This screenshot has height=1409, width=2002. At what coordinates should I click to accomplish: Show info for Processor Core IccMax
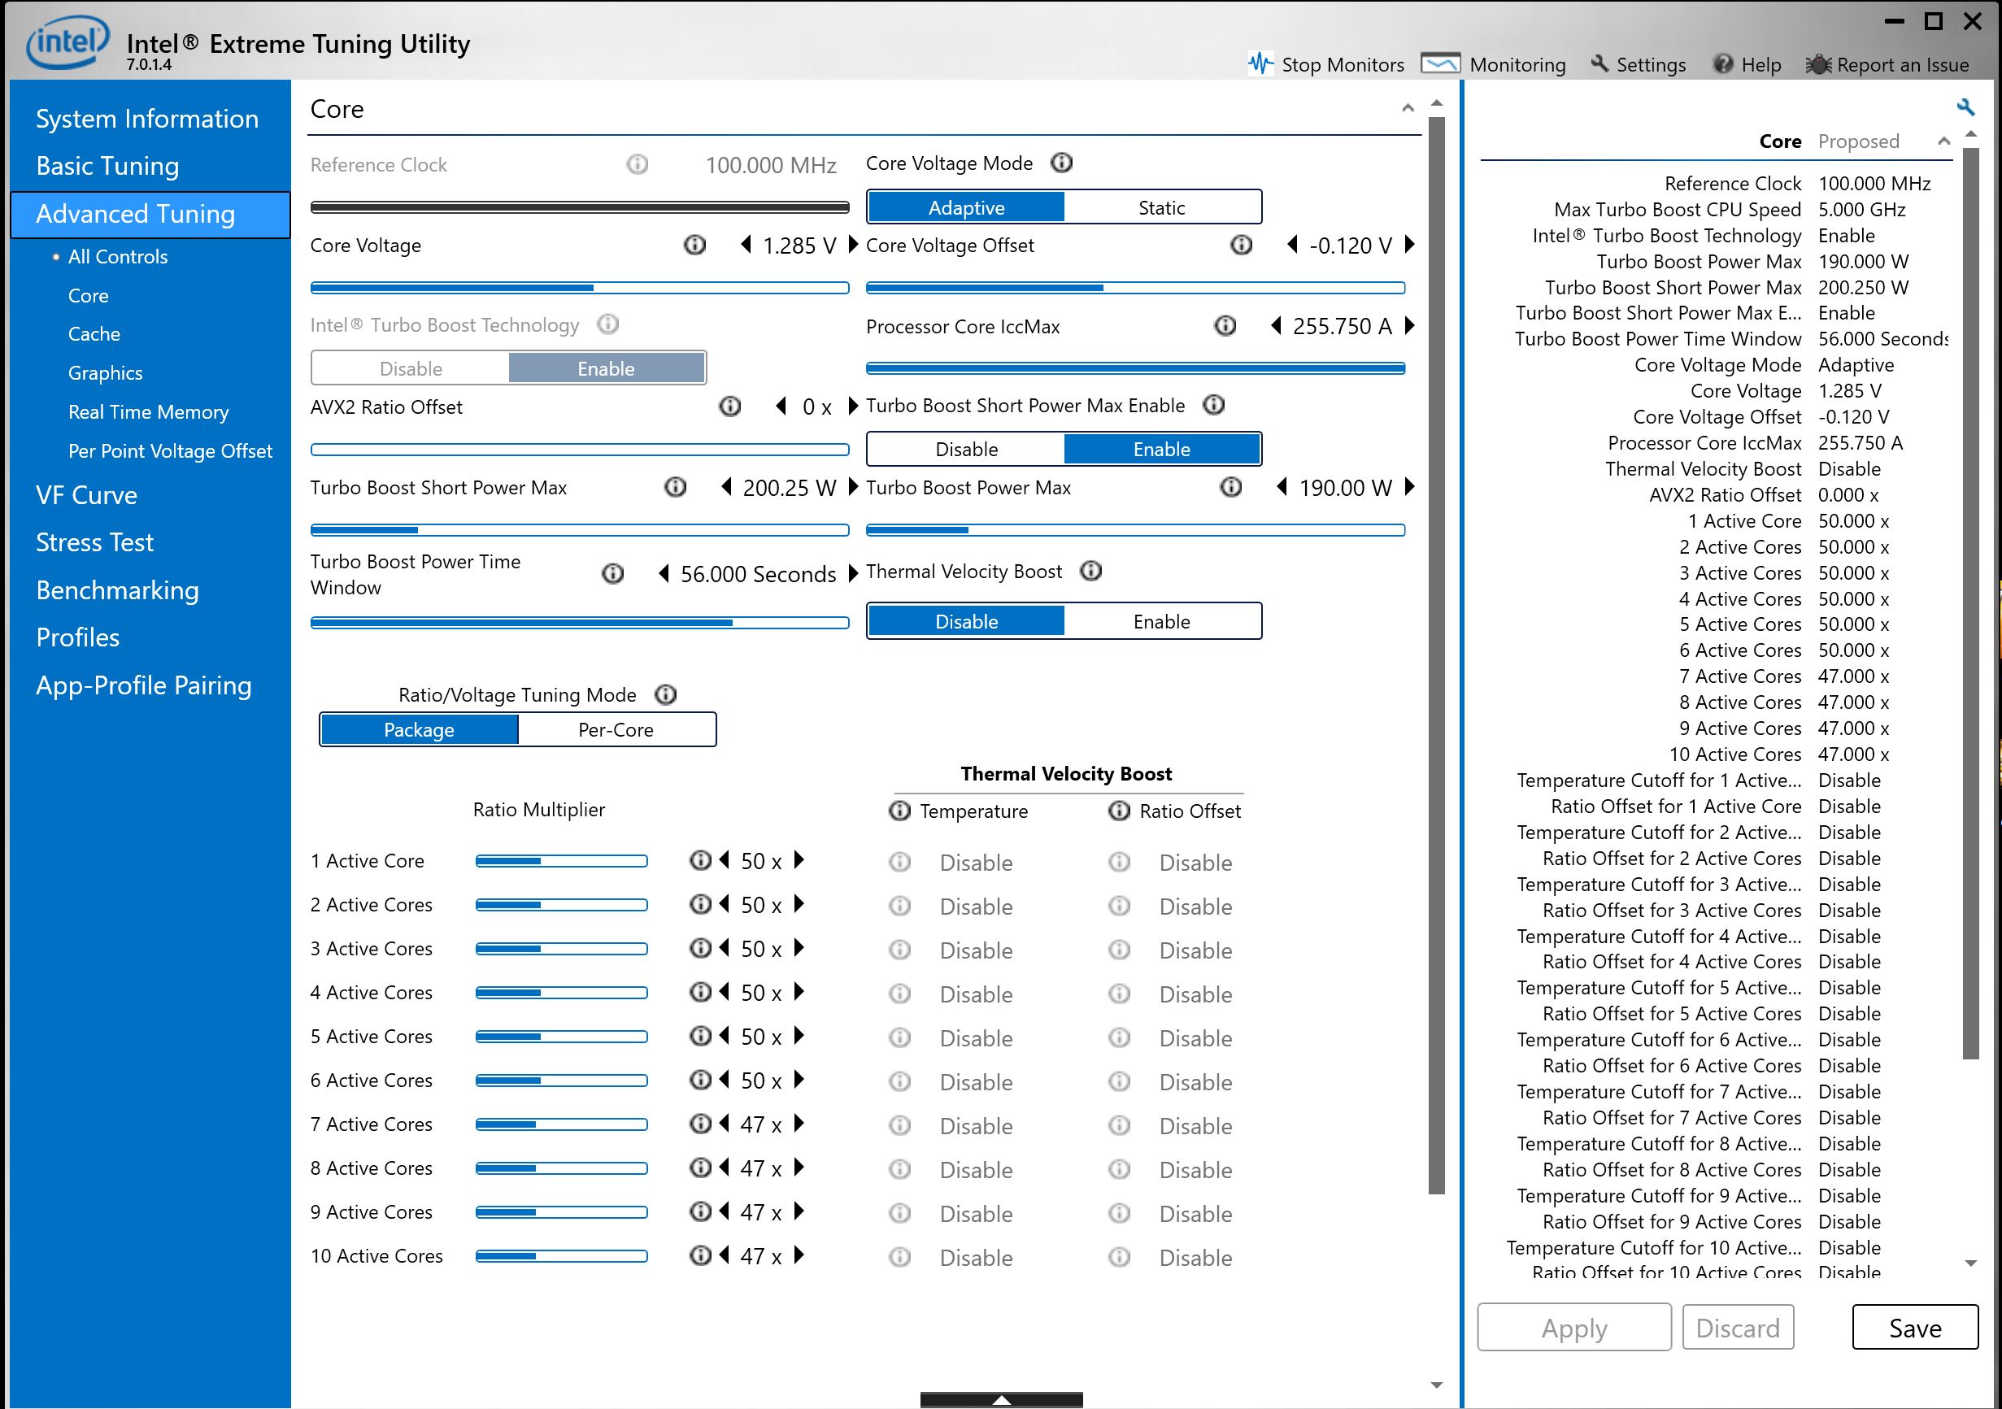[x=1225, y=326]
